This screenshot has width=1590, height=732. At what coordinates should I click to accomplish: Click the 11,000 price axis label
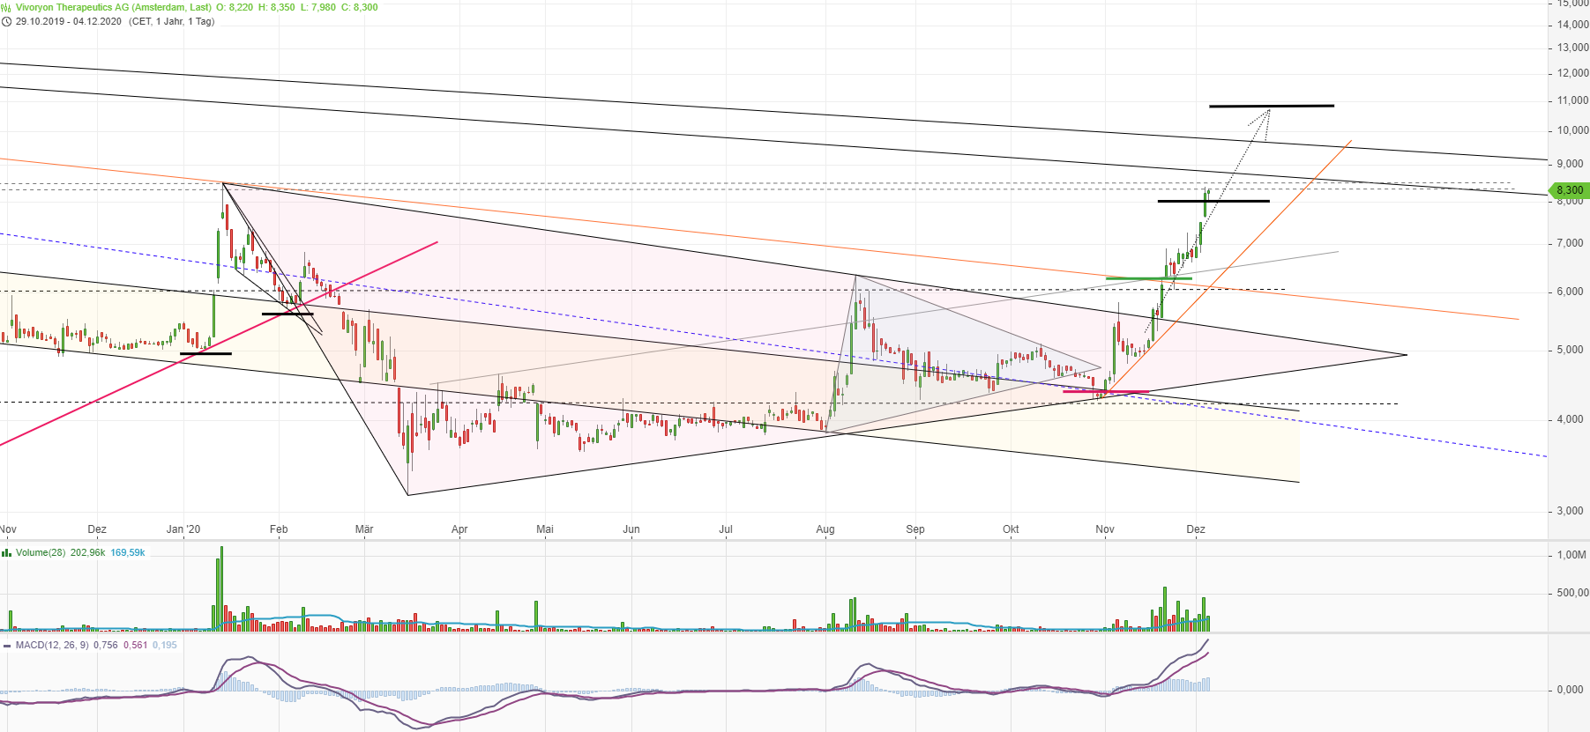tap(1573, 100)
